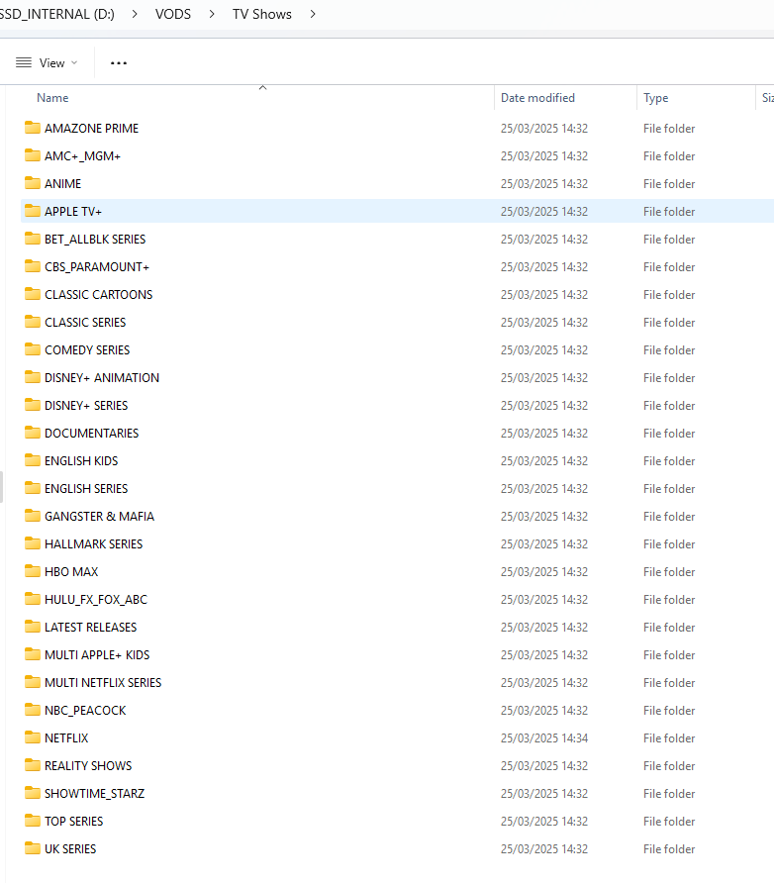Click the MULTI NETFLIX SERIES folder icon
Image resolution: width=774 pixels, height=883 pixels.
coord(33,682)
